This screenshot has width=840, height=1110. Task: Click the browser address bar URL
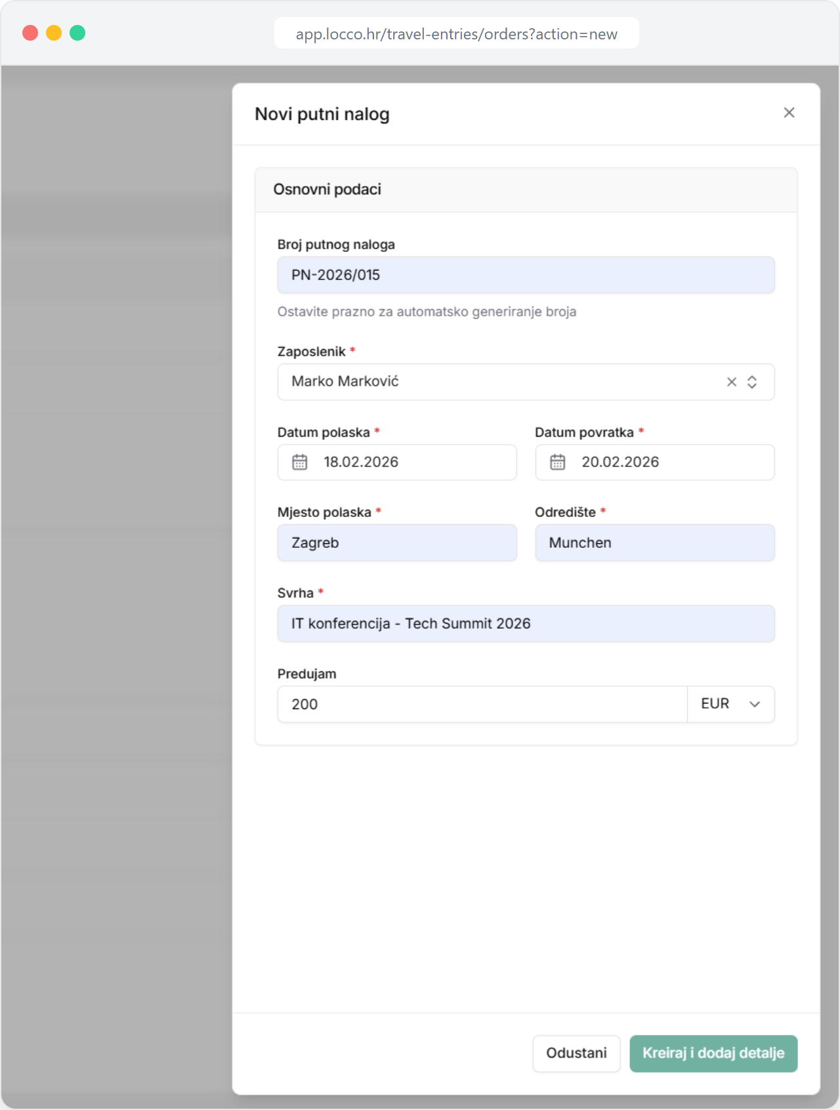click(x=456, y=34)
